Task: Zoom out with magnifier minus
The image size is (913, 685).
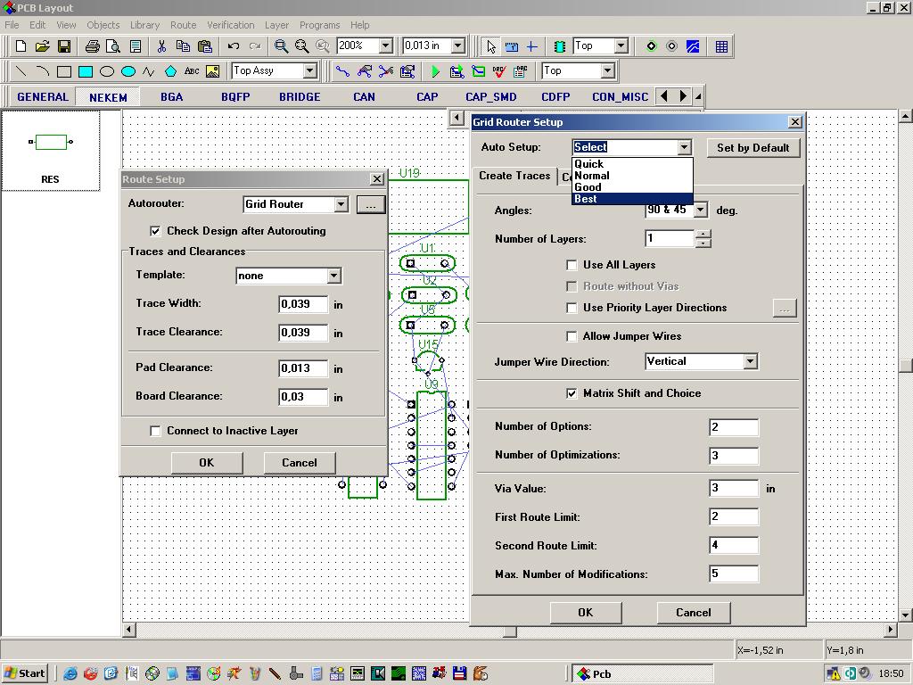Action: coord(301,46)
